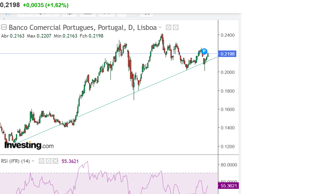The width and height of the screenshot is (314, 194).
Task: Open RSI indicator settings gear
Action: [x=49, y=161]
